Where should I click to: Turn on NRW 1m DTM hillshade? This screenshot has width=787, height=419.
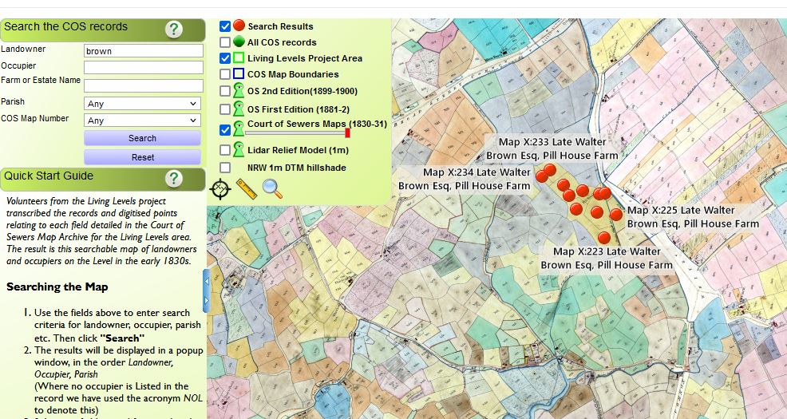225,168
